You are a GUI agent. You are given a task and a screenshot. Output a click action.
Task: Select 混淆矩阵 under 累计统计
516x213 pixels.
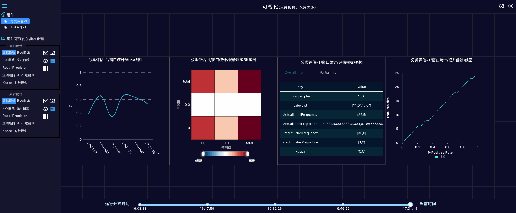9,123
